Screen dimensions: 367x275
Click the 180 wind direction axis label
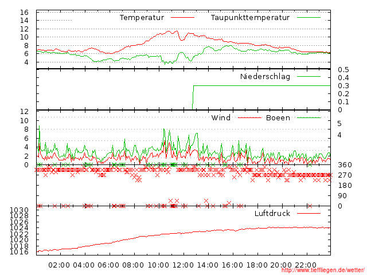[345, 186]
